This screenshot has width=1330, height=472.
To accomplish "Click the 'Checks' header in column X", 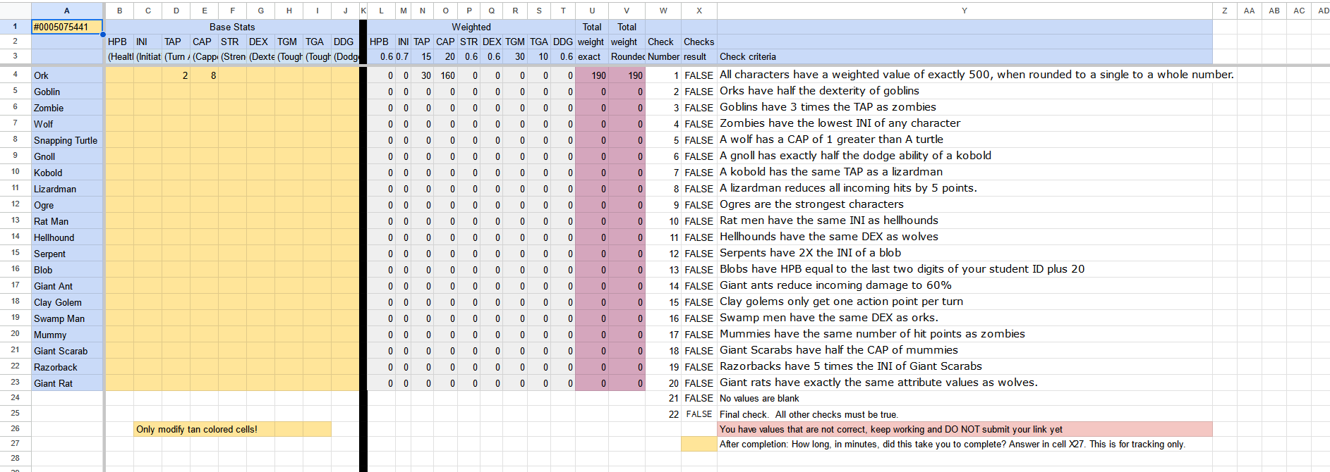I will [x=699, y=42].
